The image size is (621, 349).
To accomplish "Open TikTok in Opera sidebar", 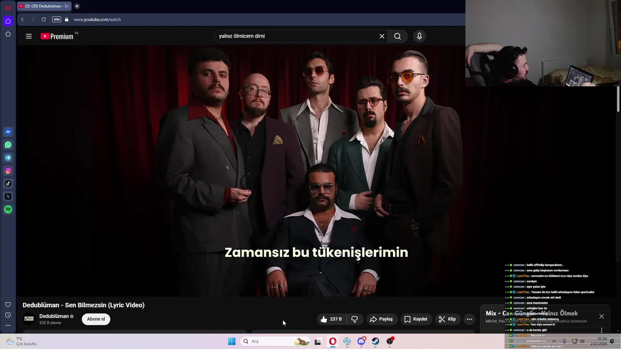I will click(8, 184).
